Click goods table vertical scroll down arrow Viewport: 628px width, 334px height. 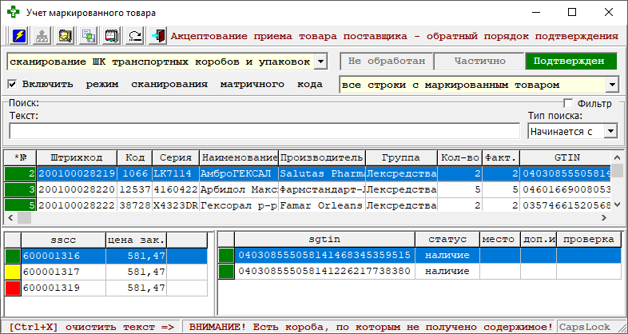(x=617, y=205)
